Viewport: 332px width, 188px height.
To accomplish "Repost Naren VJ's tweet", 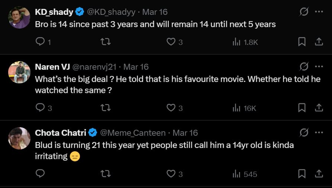I will point(106,108).
